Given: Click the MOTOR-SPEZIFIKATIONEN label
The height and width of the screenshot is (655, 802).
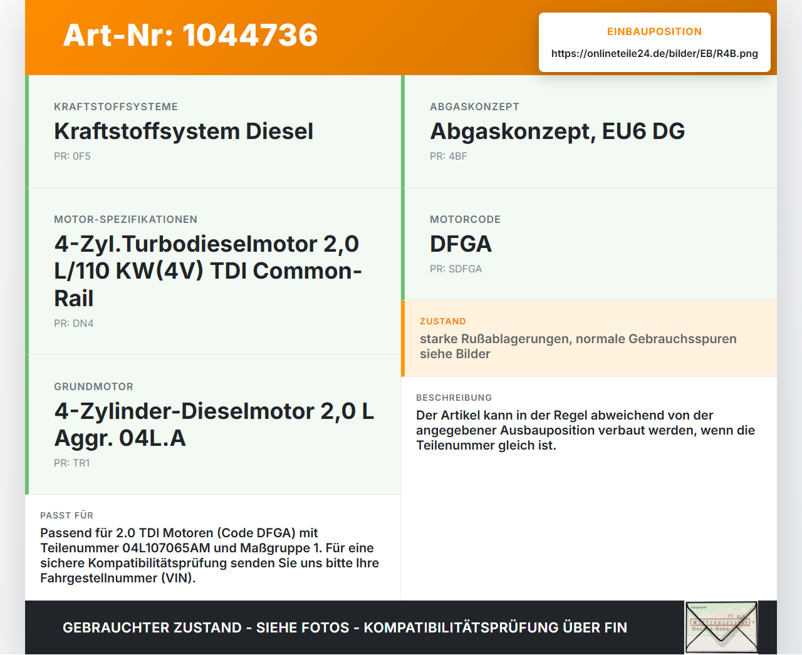Looking at the screenshot, I should pos(126,220).
